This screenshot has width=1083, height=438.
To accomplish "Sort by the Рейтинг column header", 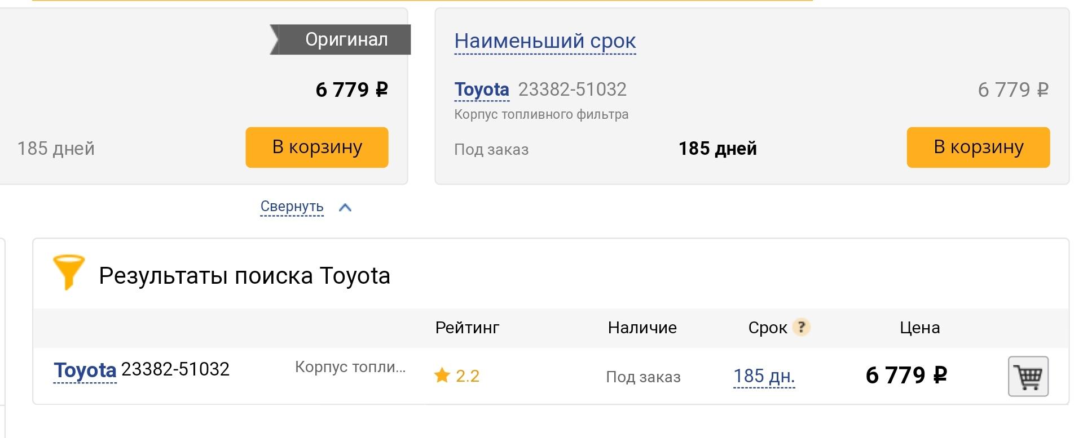I will click(x=467, y=328).
